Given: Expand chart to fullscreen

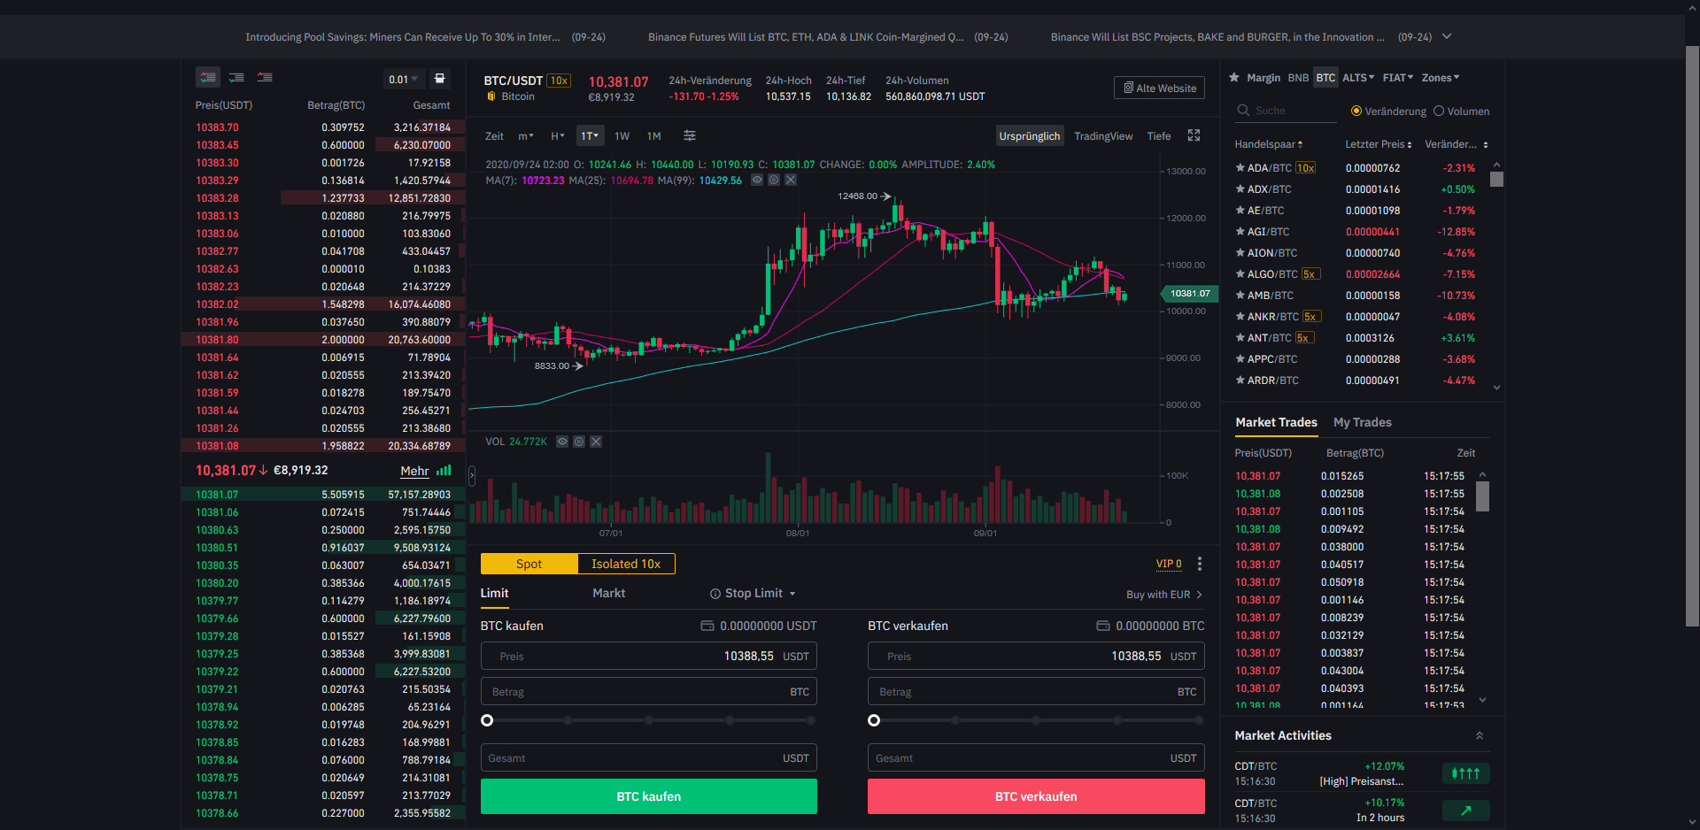Looking at the screenshot, I should [1194, 135].
